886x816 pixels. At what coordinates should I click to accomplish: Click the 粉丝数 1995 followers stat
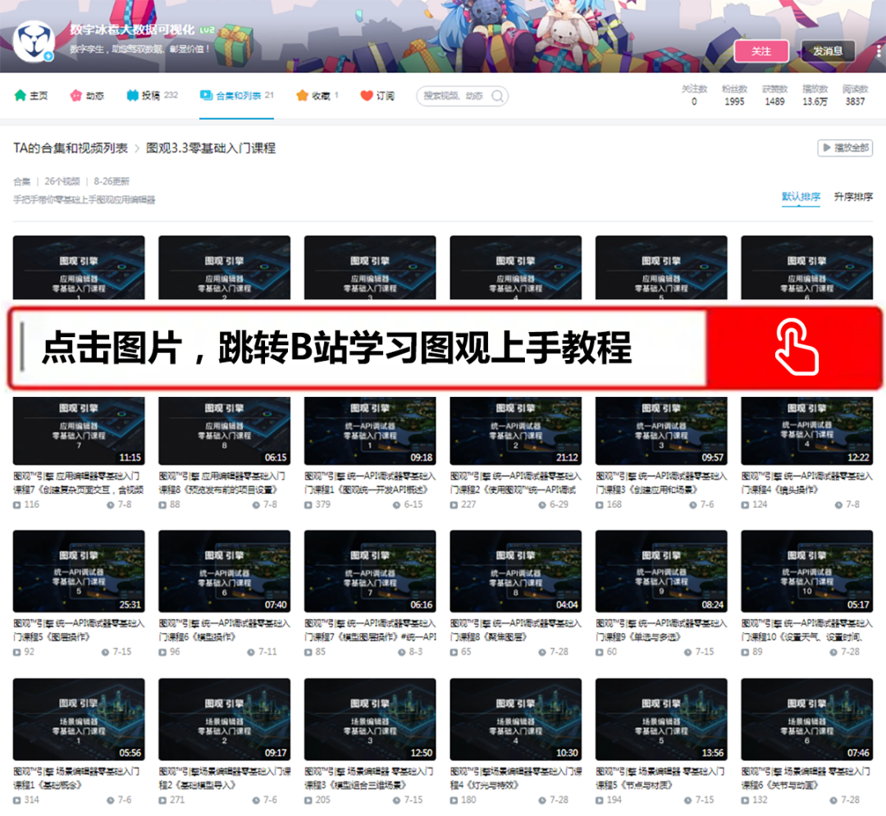tap(734, 95)
